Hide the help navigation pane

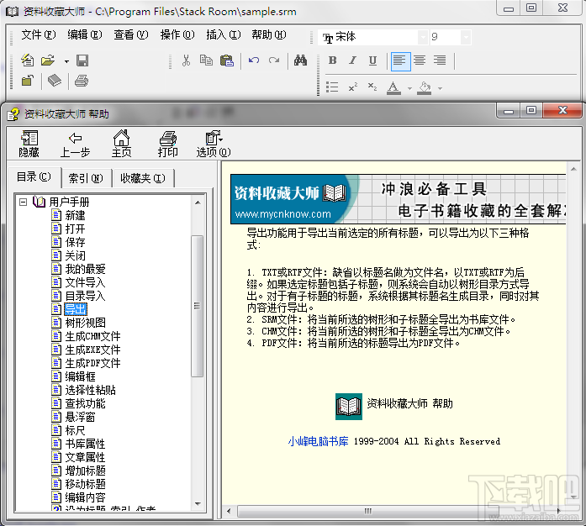tap(29, 144)
